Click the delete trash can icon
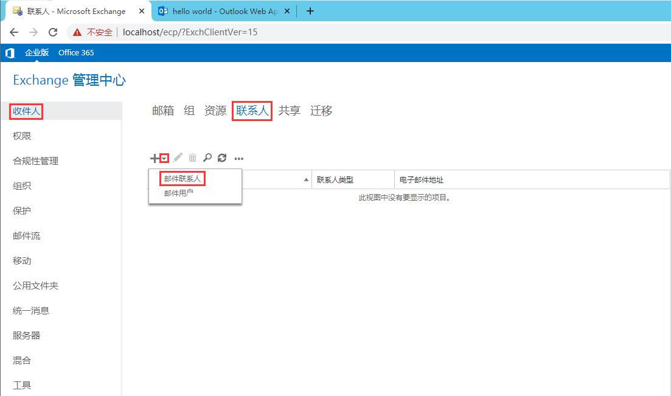The height and width of the screenshot is (396, 671). (193, 158)
